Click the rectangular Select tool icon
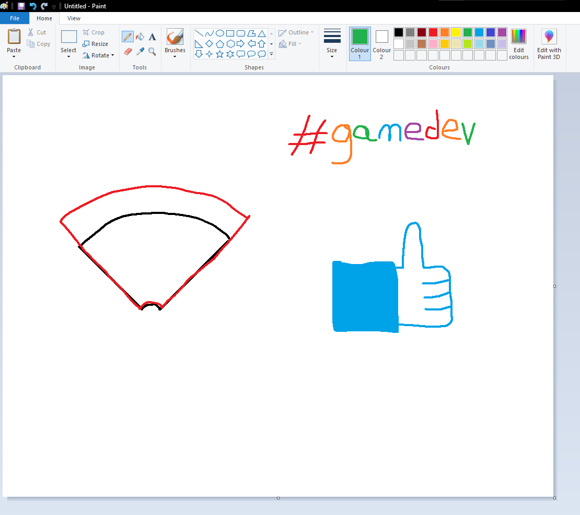 pos(69,37)
